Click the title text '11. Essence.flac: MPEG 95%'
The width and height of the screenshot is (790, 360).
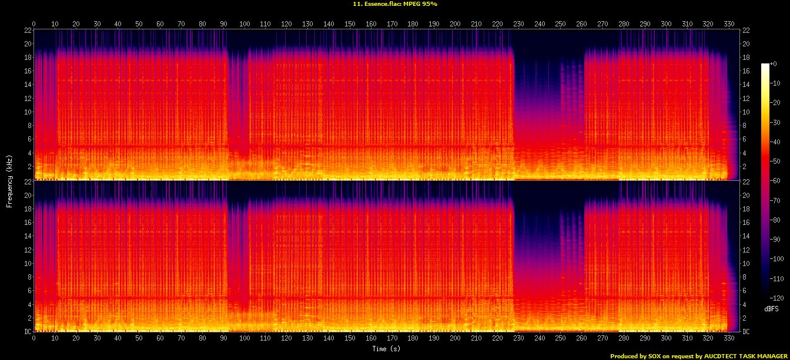[394, 4]
